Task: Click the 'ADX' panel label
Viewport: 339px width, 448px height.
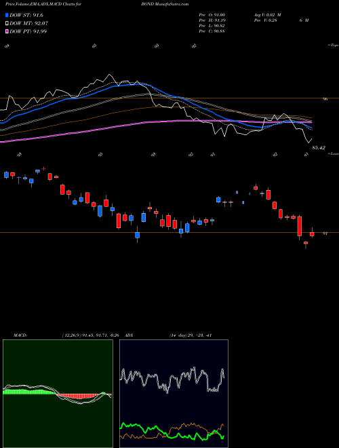Action: coord(129,335)
